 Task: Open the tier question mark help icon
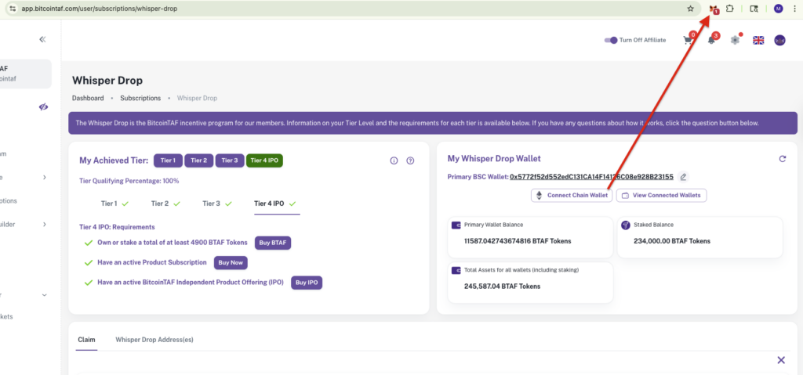point(410,160)
